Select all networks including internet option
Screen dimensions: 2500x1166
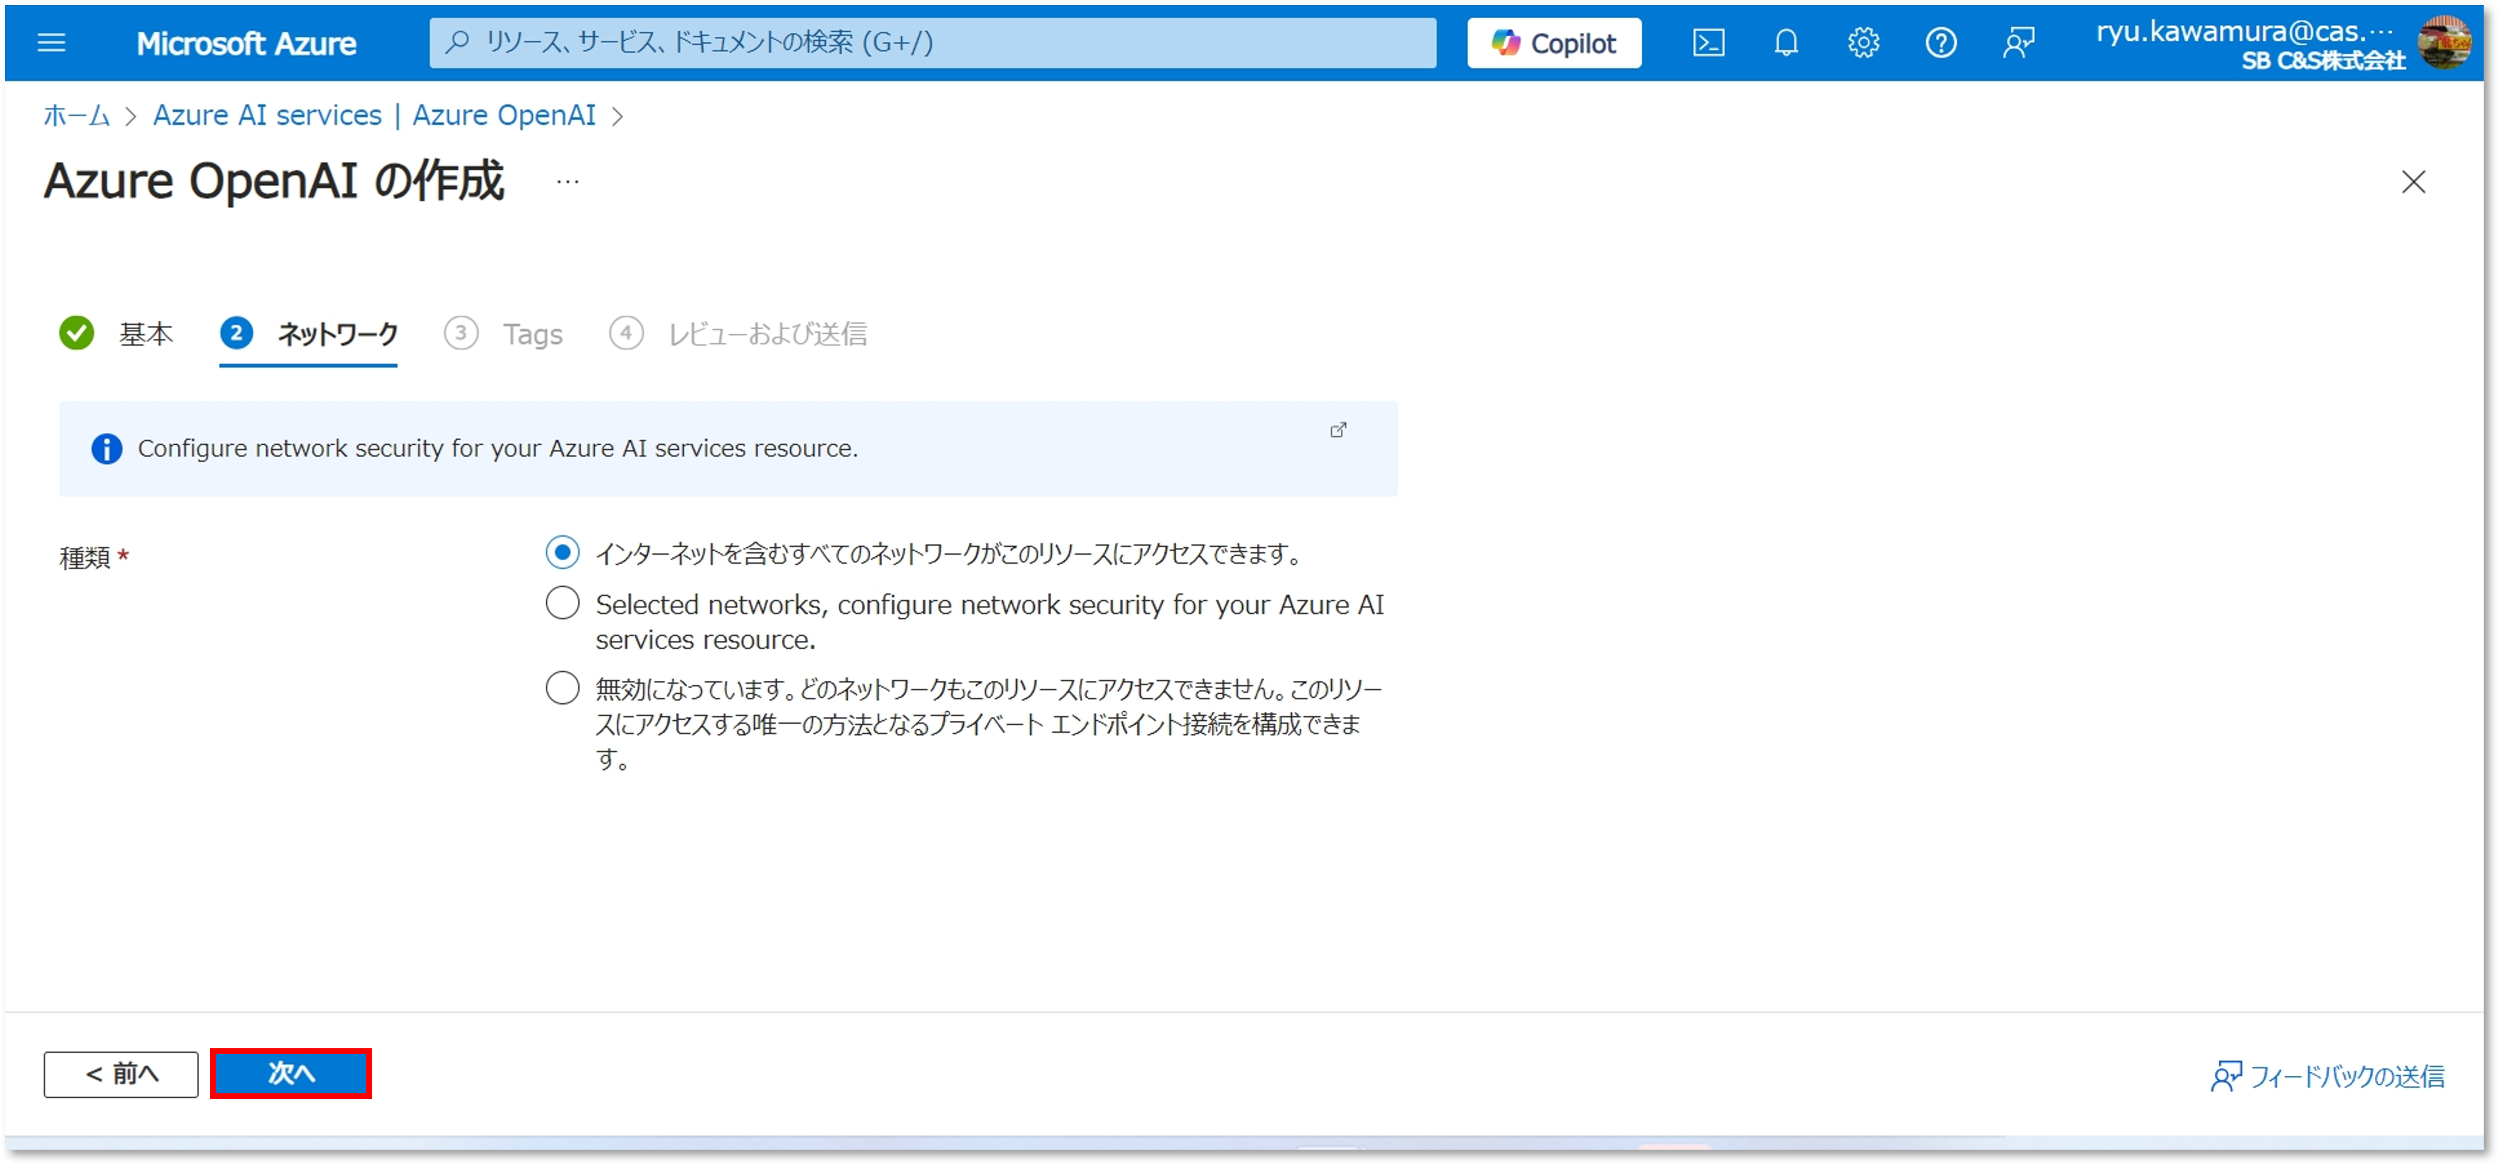[562, 553]
